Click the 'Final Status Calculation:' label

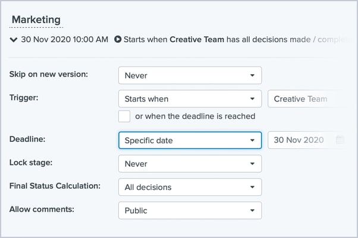point(54,186)
